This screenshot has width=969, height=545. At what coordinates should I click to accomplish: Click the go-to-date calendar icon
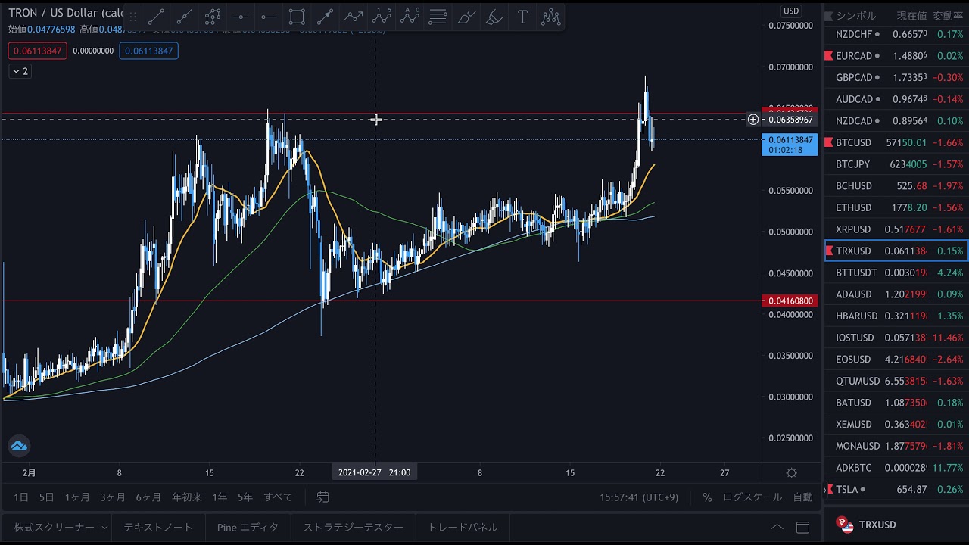[x=323, y=497]
